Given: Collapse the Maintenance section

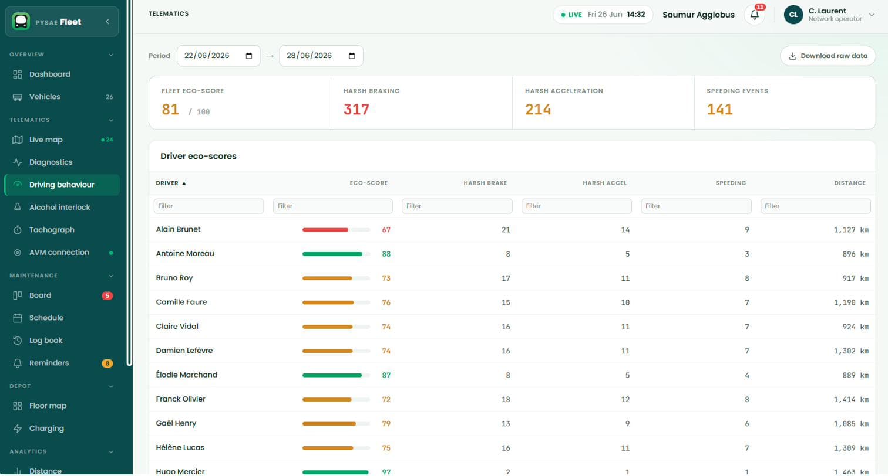Looking at the screenshot, I should pos(111,276).
